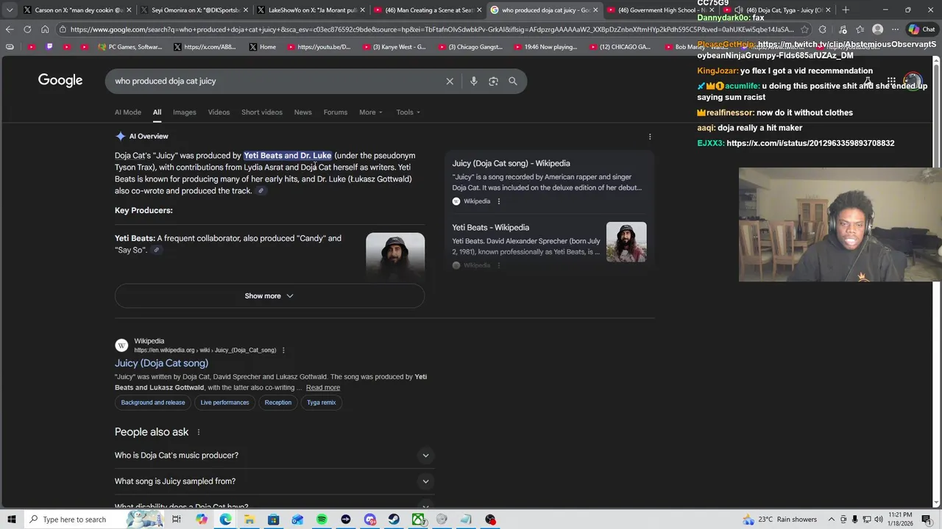This screenshot has height=529, width=942.
Task: Focus the Google search input field
Action: coord(276,82)
